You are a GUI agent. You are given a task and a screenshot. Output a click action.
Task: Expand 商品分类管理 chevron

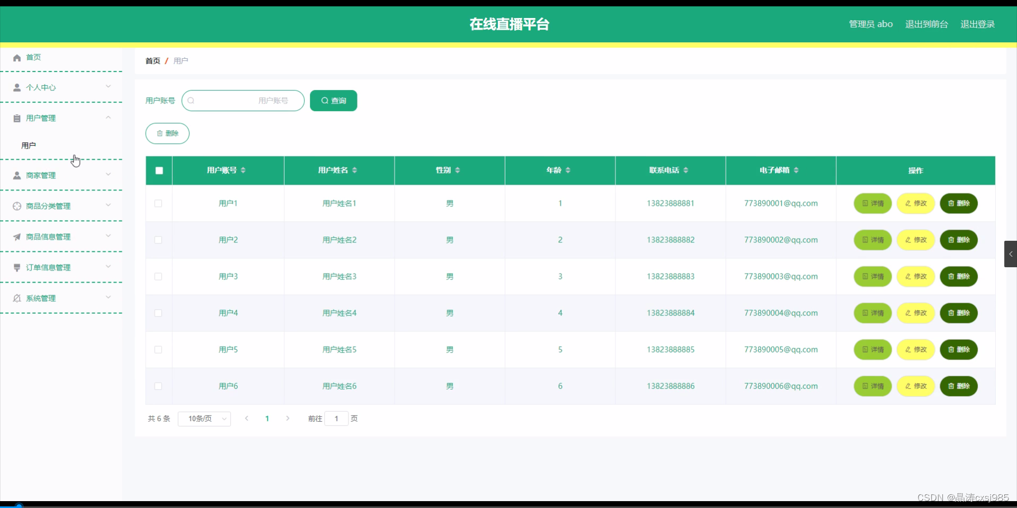108,205
